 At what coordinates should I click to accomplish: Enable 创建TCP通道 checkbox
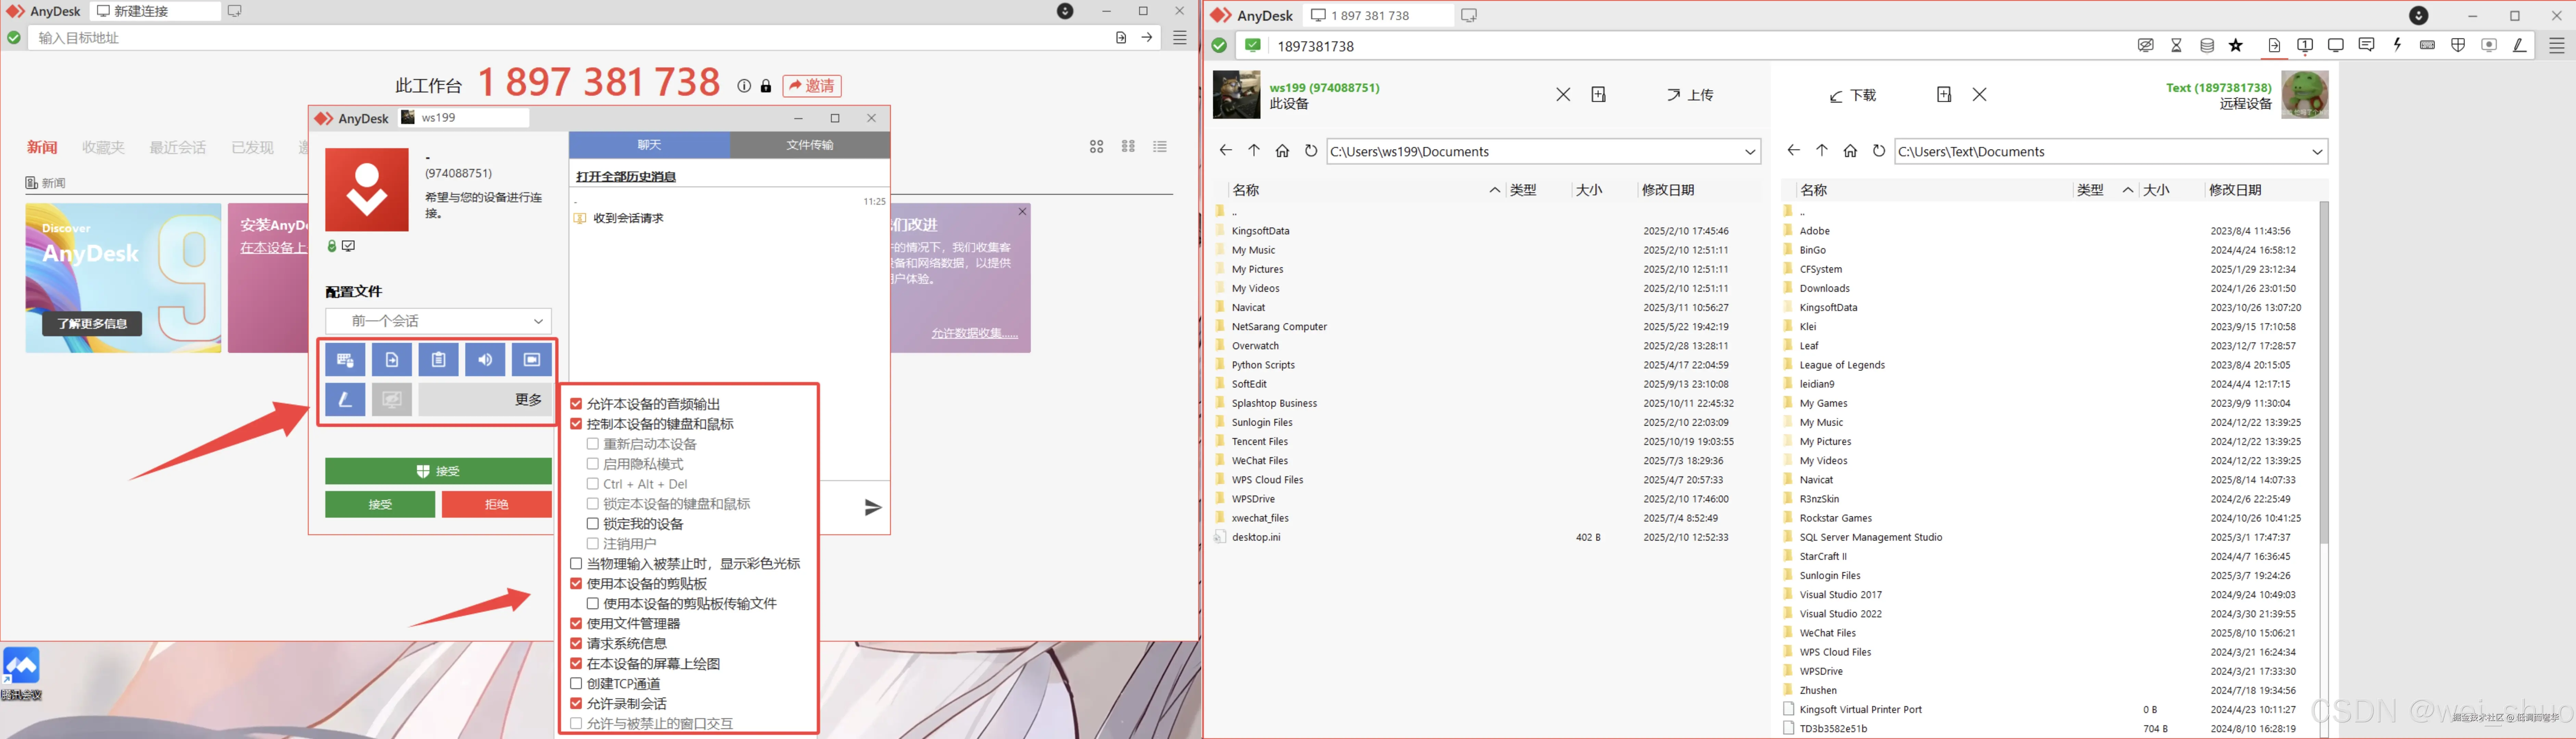click(576, 683)
